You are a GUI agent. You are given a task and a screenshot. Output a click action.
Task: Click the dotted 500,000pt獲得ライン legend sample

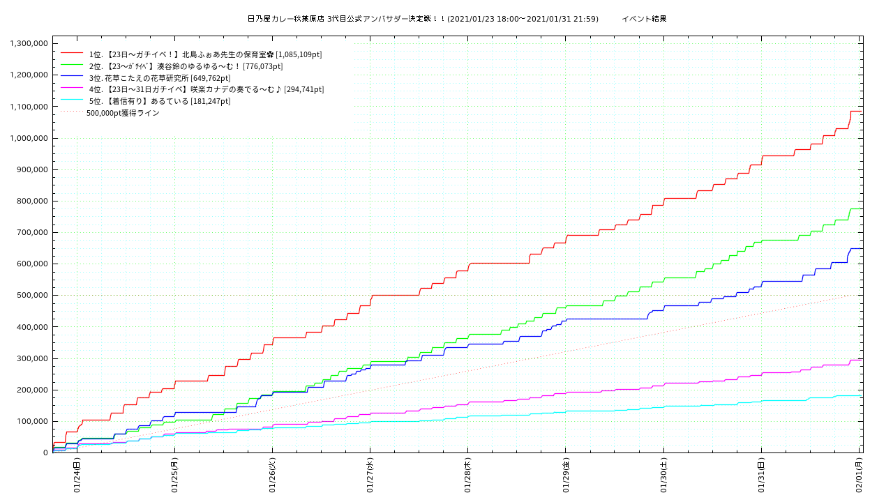(x=72, y=112)
